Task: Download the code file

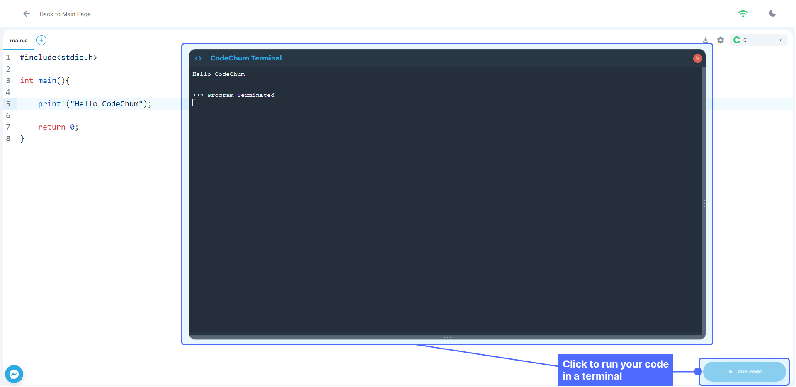Action: pyautogui.click(x=706, y=40)
